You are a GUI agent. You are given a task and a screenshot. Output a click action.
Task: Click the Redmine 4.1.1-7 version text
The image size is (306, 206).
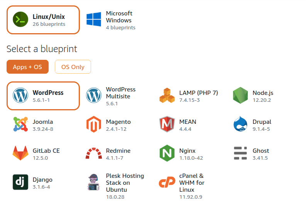[115, 158]
